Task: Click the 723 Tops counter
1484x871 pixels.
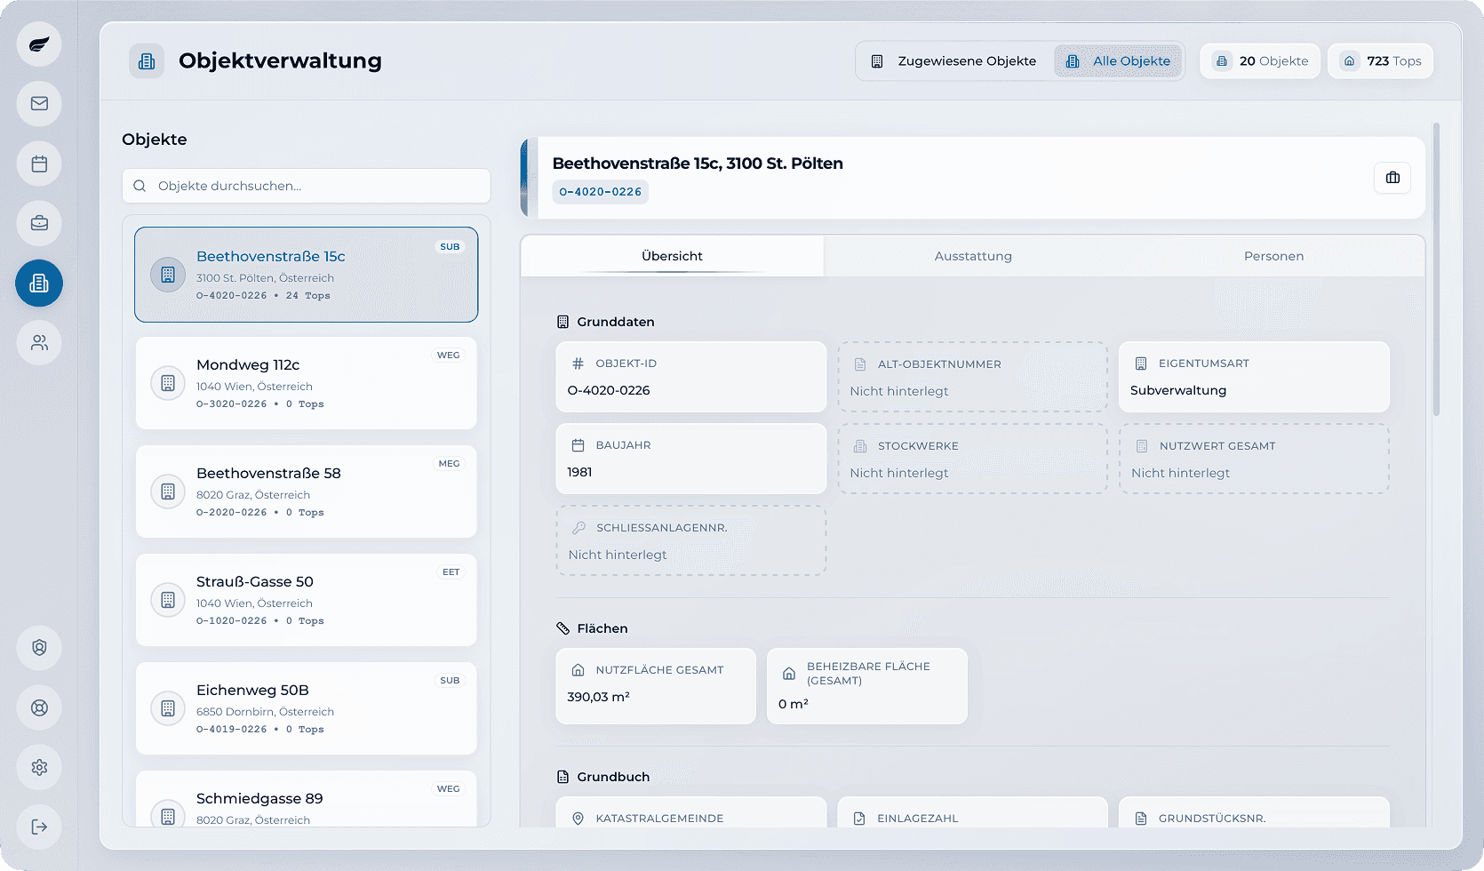Action: (1381, 61)
